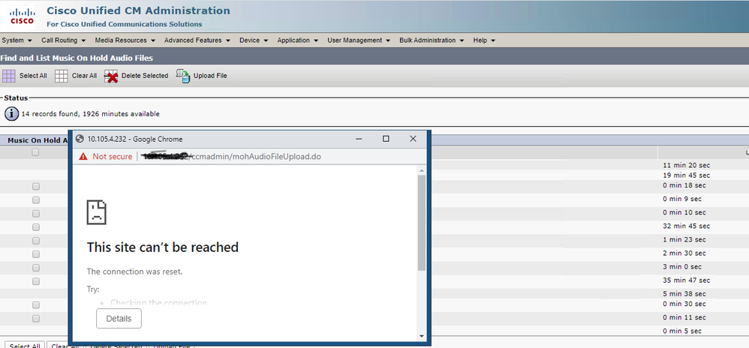Click the Clear All toolbar label
Image resolution: width=749 pixels, height=348 pixels.
84,76
